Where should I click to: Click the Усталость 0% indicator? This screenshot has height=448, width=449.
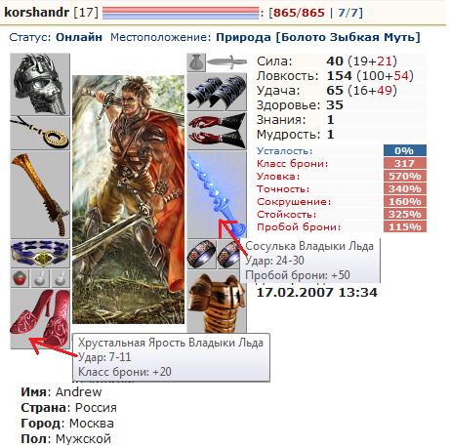click(404, 150)
